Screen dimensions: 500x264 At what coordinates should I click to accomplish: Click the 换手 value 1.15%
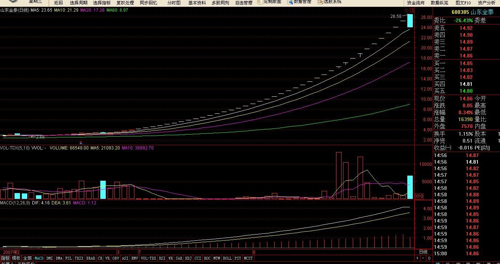click(465, 134)
